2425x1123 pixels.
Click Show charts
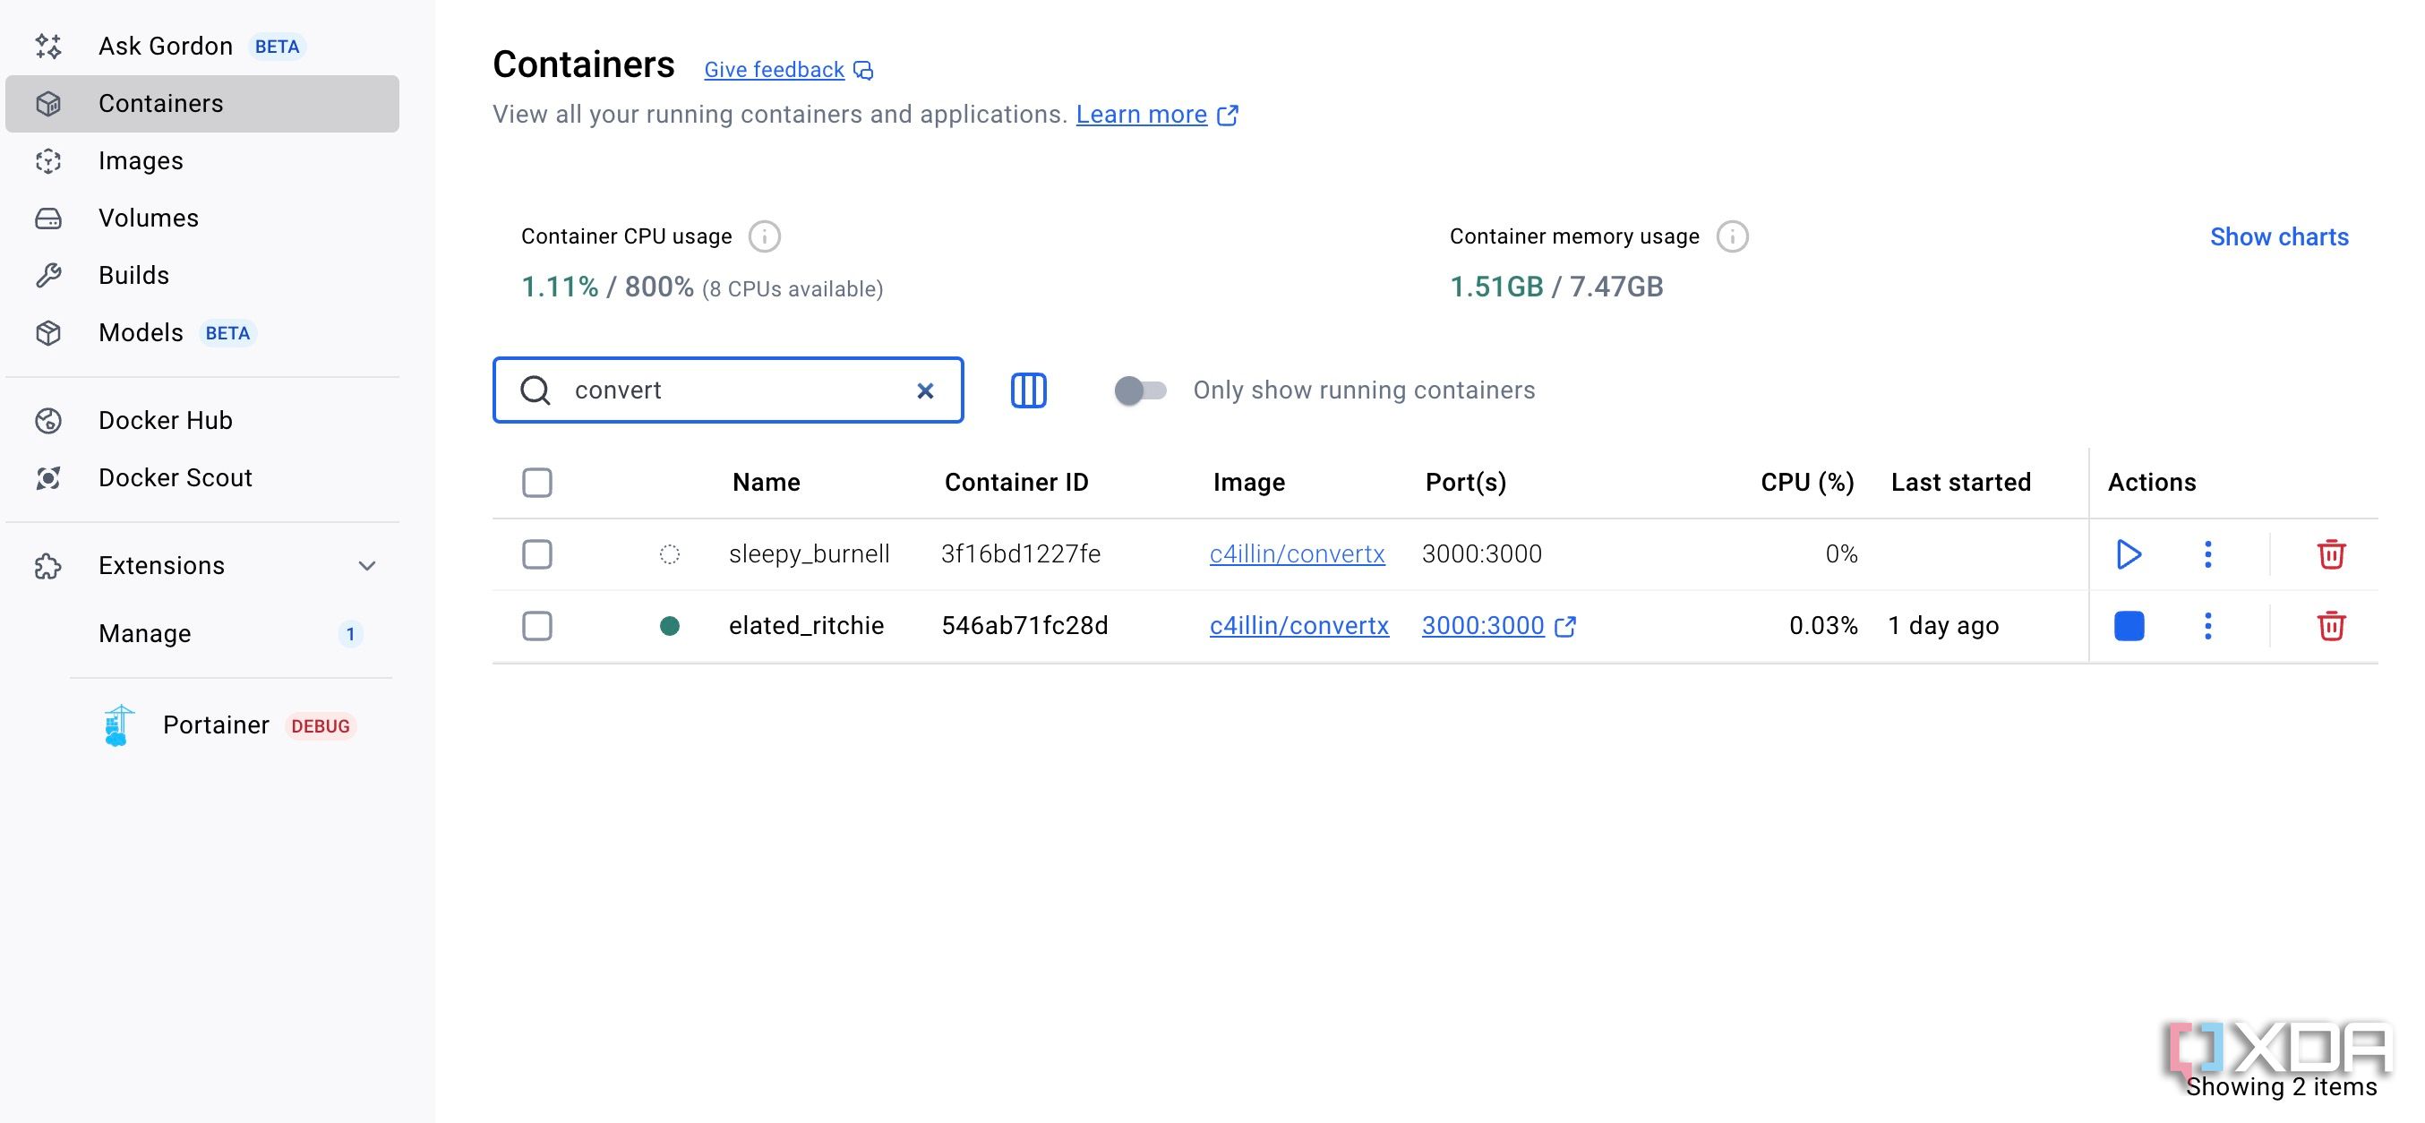(x=2279, y=237)
